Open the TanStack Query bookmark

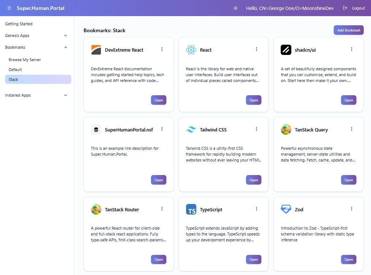click(x=349, y=180)
